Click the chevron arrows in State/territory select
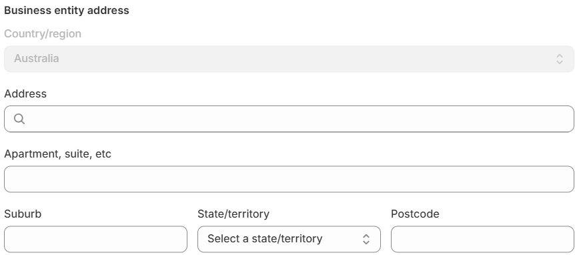Screen dimensions: 575x255 point(366,239)
